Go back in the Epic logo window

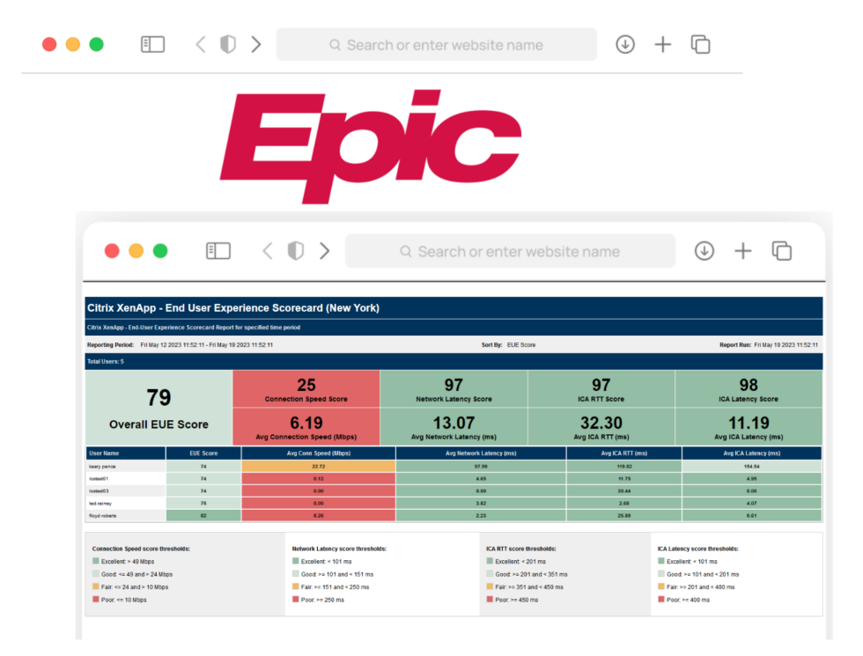[x=201, y=45]
